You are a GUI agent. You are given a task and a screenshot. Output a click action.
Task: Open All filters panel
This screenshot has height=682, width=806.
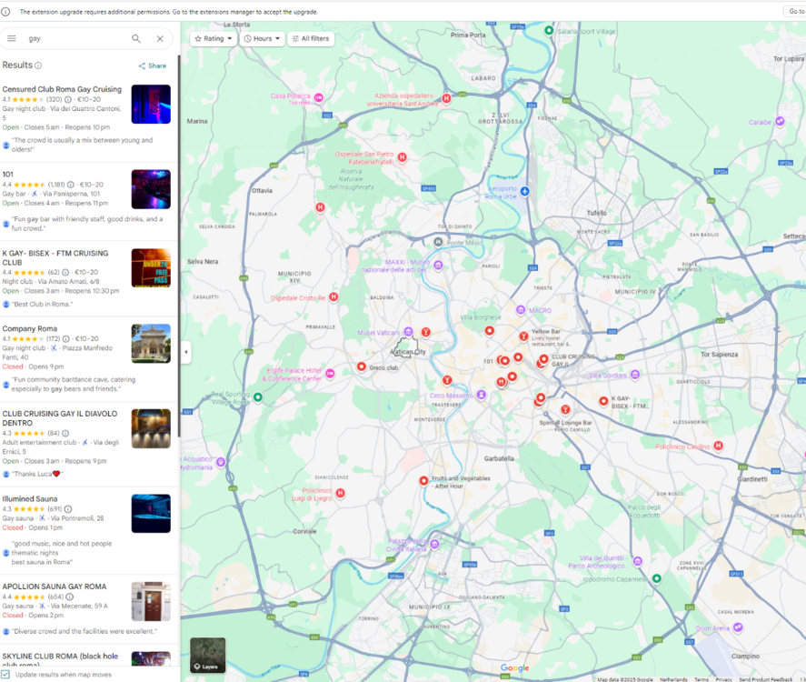[311, 38]
